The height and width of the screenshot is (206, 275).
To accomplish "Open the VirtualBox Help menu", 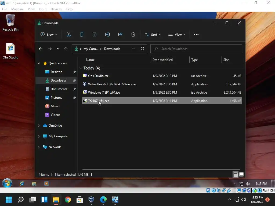I will click(69, 9).
